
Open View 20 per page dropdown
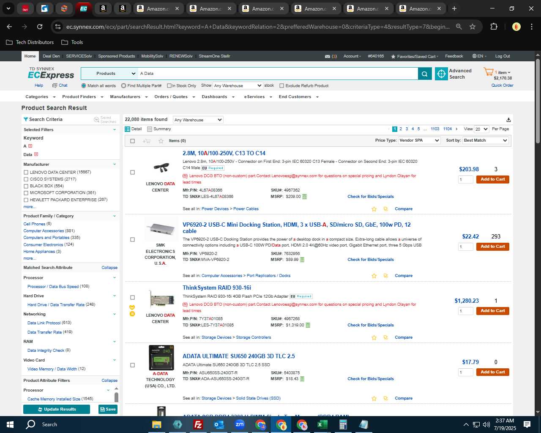pos(481,129)
